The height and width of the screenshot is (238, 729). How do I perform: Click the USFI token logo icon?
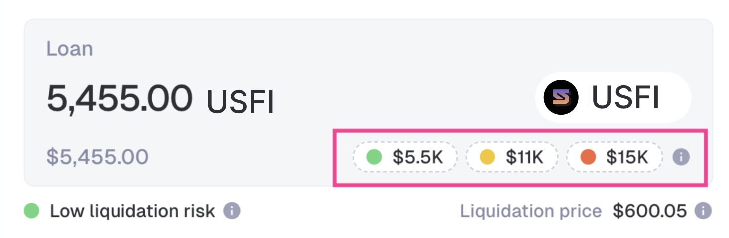pyautogui.click(x=560, y=97)
